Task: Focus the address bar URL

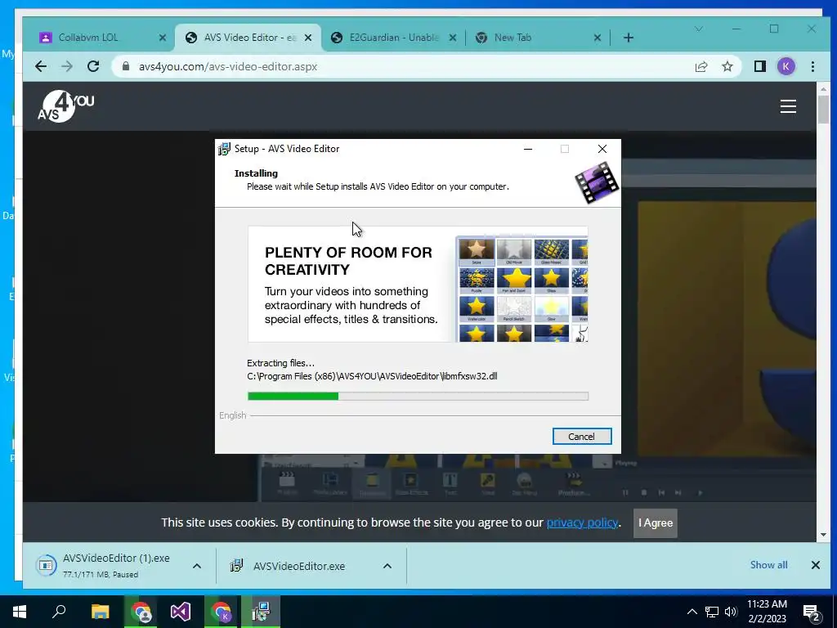Action: pyautogui.click(x=228, y=67)
